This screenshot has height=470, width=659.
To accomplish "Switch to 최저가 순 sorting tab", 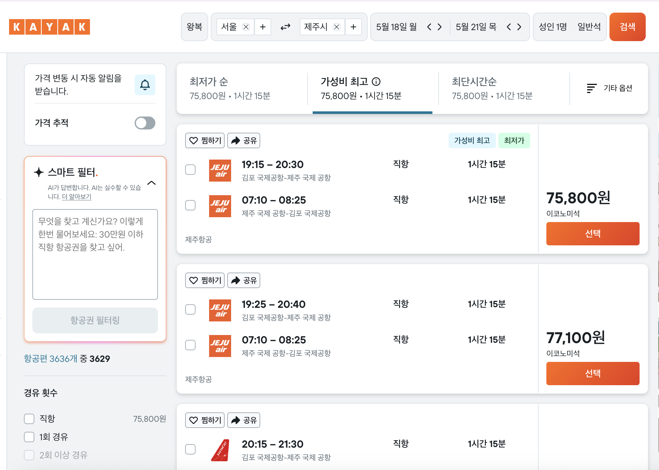I will (x=242, y=89).
